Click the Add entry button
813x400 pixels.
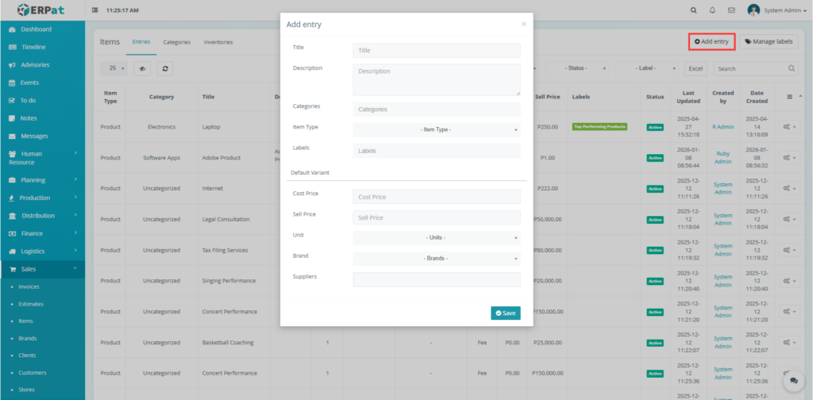(x=712, y=41)
